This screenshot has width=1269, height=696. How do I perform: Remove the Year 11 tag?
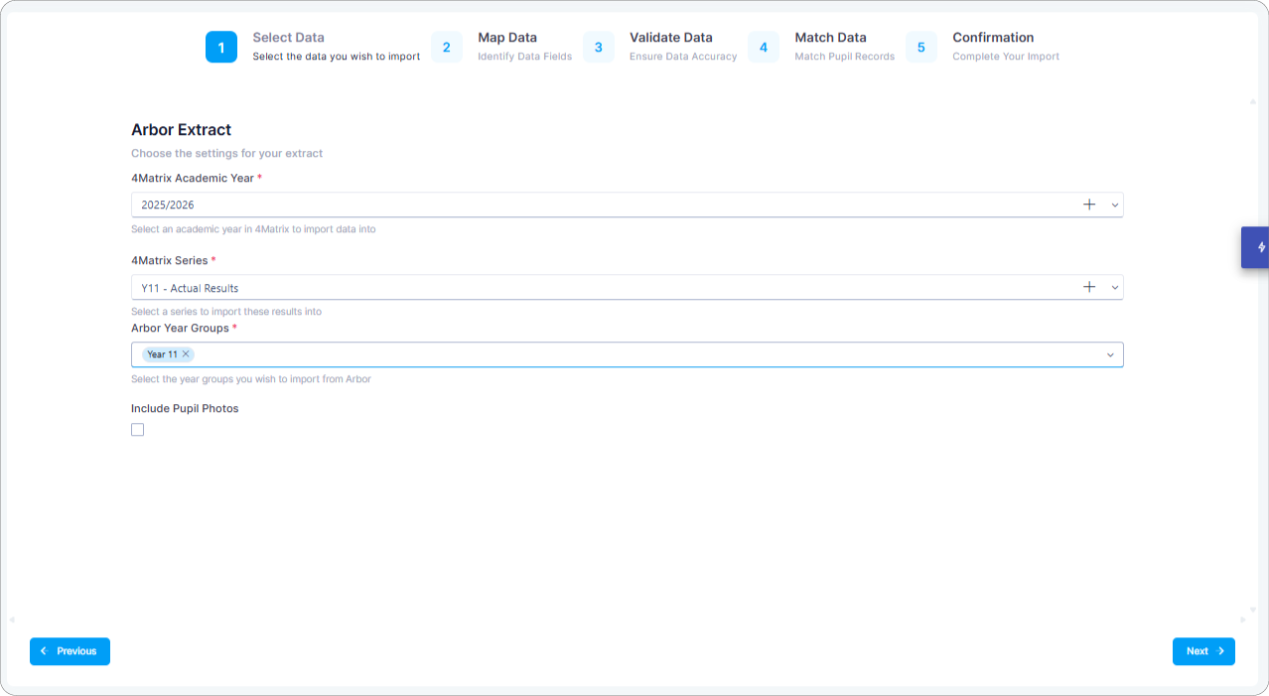pyautogui.click(x=186, y=354)
